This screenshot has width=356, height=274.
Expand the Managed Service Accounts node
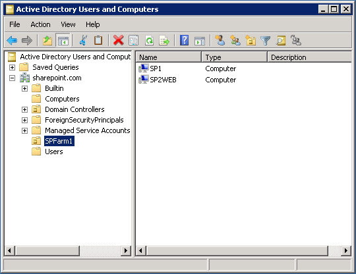coord(25,130)
